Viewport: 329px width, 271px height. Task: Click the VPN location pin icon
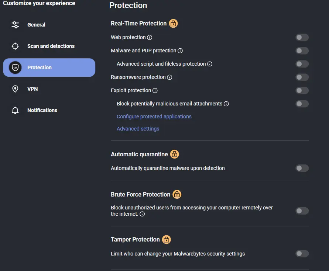click(15, 89)
